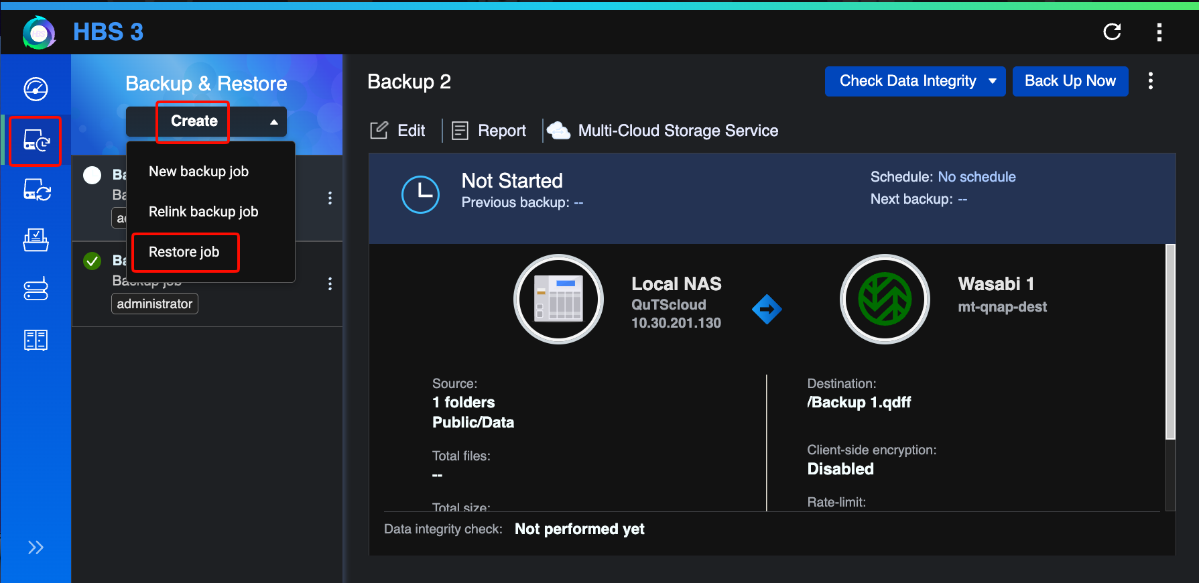Collapse the Create dropdown arrow
Image resolution: width=1199 pixels, height=583 pixels.
[274, 122]
